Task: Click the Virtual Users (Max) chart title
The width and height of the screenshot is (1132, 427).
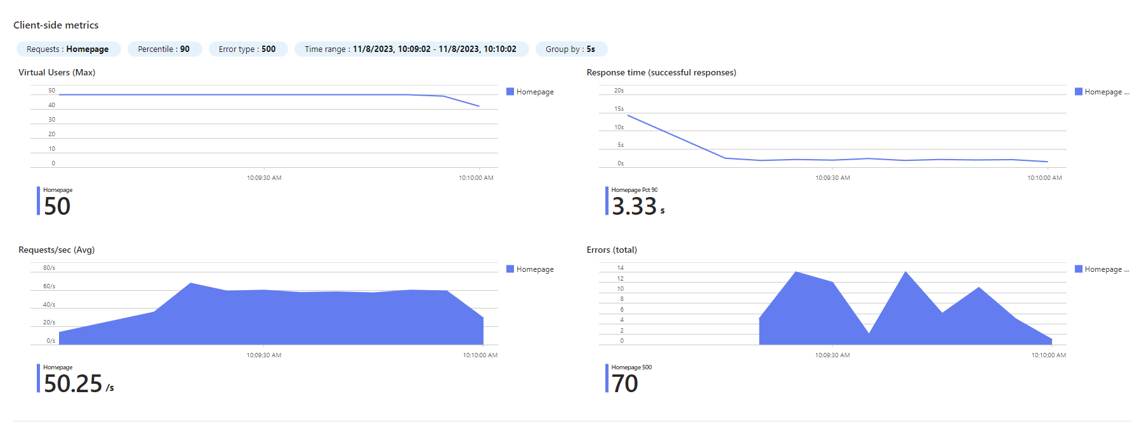Action: (57, 72)
